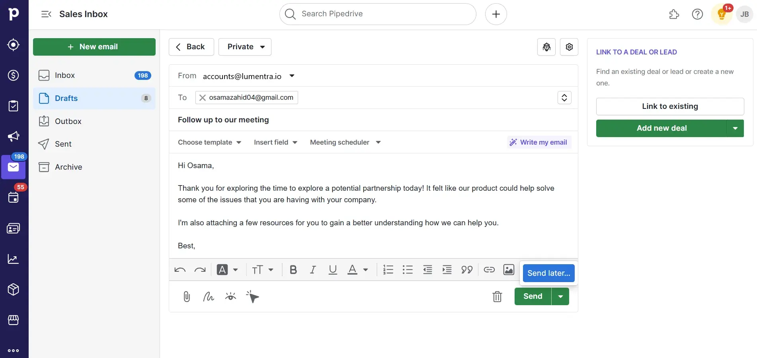The height and width of the screenshot is (358, 757).
Task: Expand the Private visibility dropdown
Action: click(x=244, y=46)
